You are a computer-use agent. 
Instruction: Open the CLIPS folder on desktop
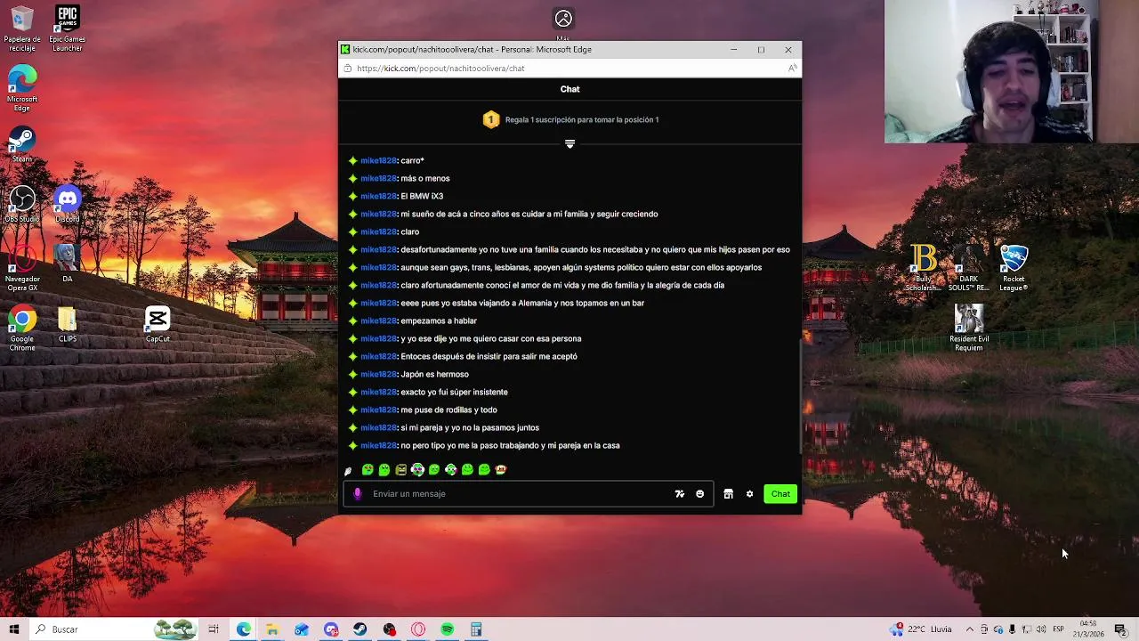[x=68, y=324]
